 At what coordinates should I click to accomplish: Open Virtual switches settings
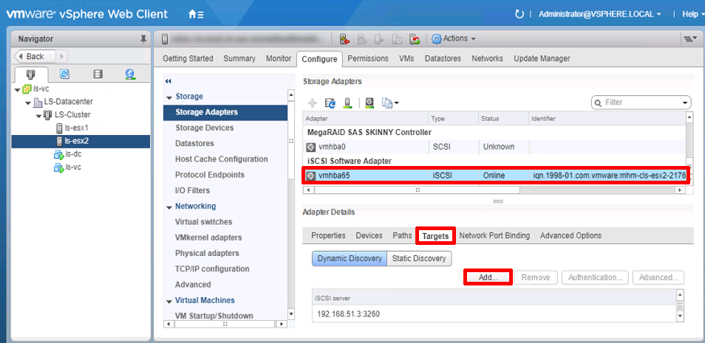click(x=204, y=222)
